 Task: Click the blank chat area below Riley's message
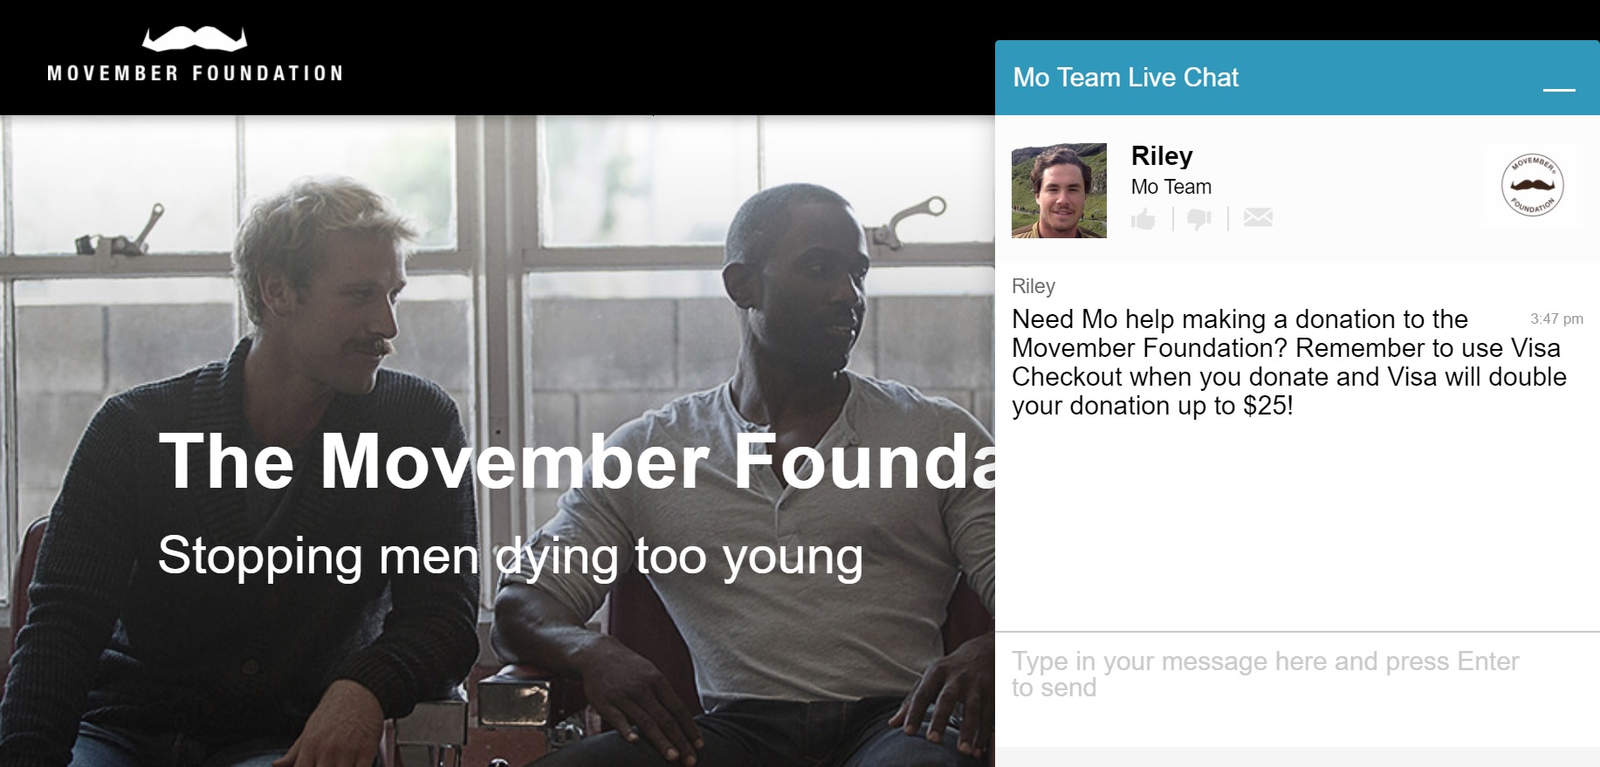click(1296, 524)
